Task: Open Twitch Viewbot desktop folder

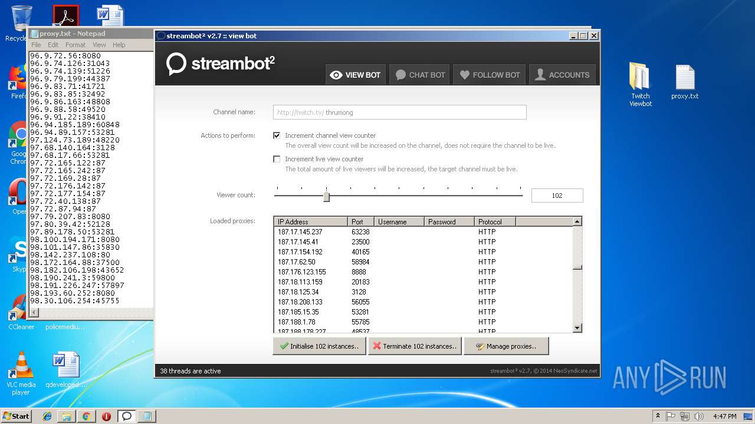Action: [641, 85]
